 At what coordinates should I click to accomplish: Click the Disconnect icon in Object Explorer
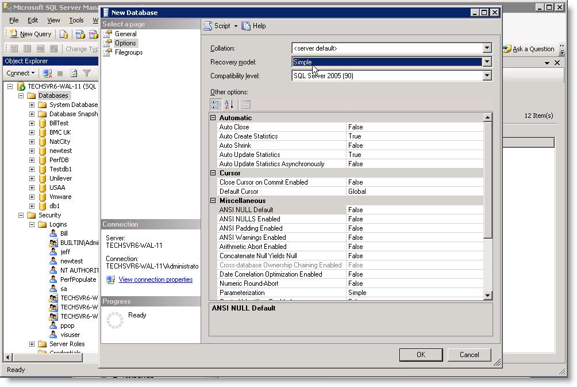click(x=47, y=73)
